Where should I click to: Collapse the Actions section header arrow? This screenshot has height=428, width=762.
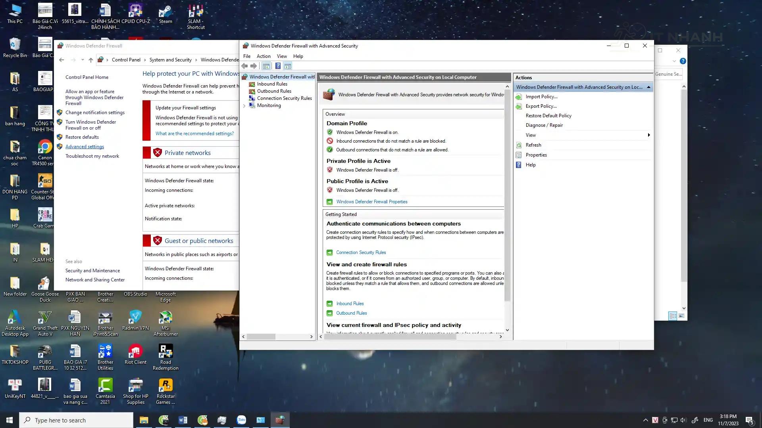click(x=648, y=87)
